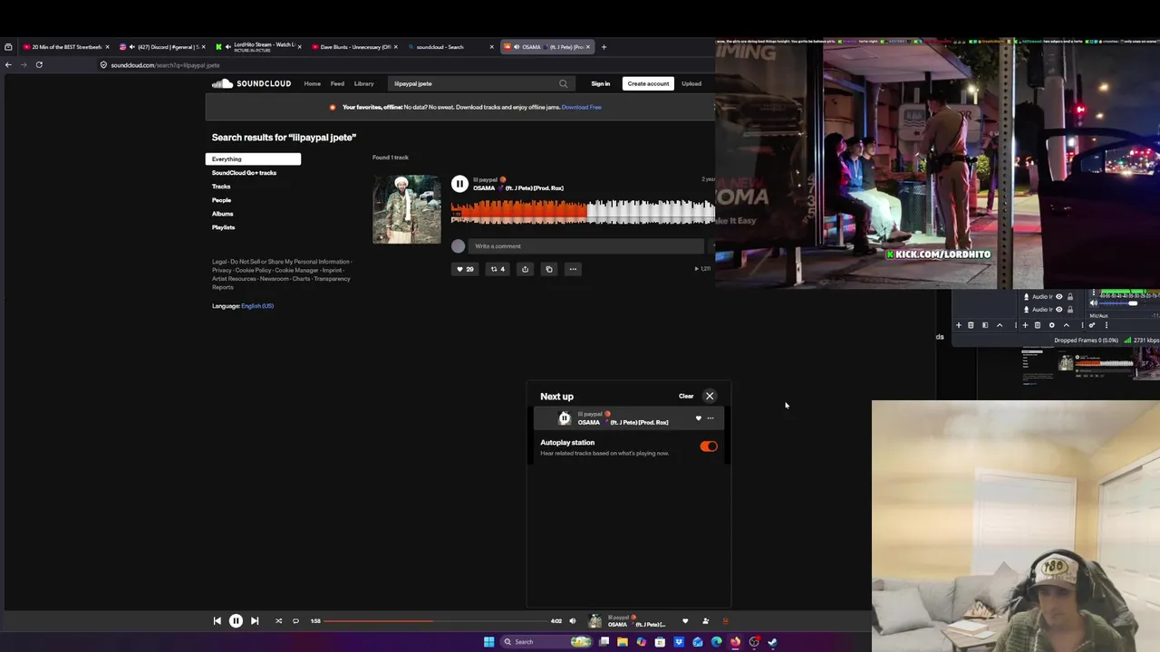Filter results by Albums

pyautogui.click(x=222, y=214)
